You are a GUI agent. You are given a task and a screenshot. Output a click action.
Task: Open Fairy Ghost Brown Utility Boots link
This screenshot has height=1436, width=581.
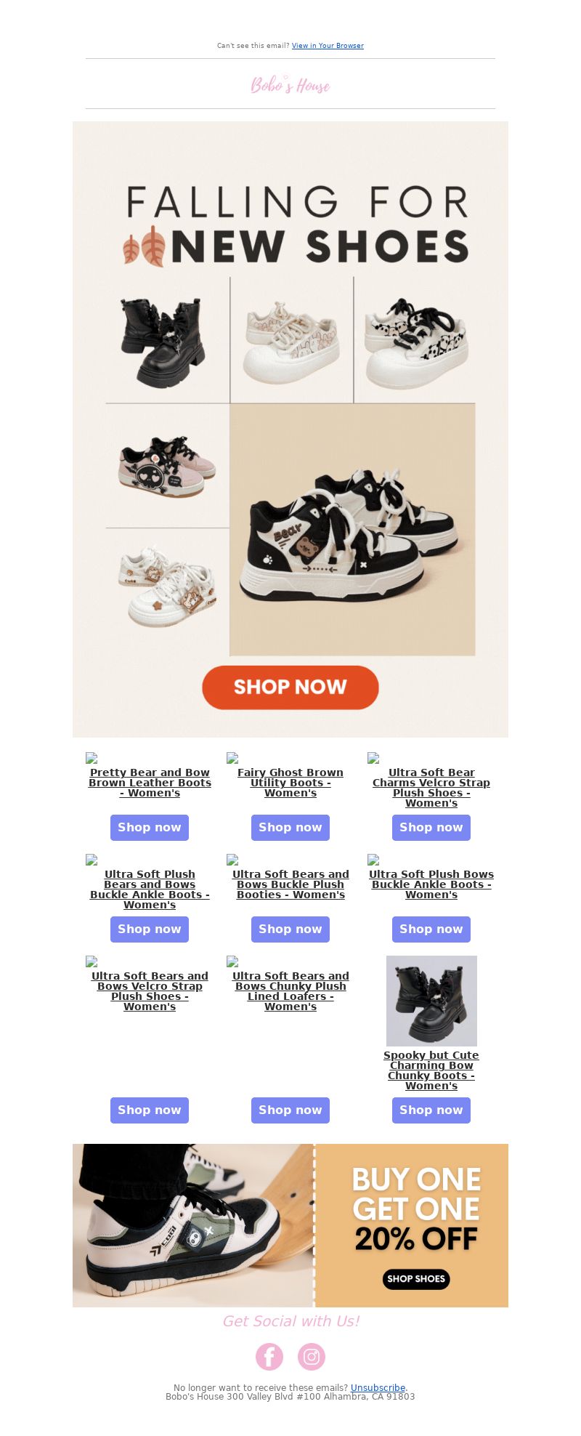(x=290, y=783)
